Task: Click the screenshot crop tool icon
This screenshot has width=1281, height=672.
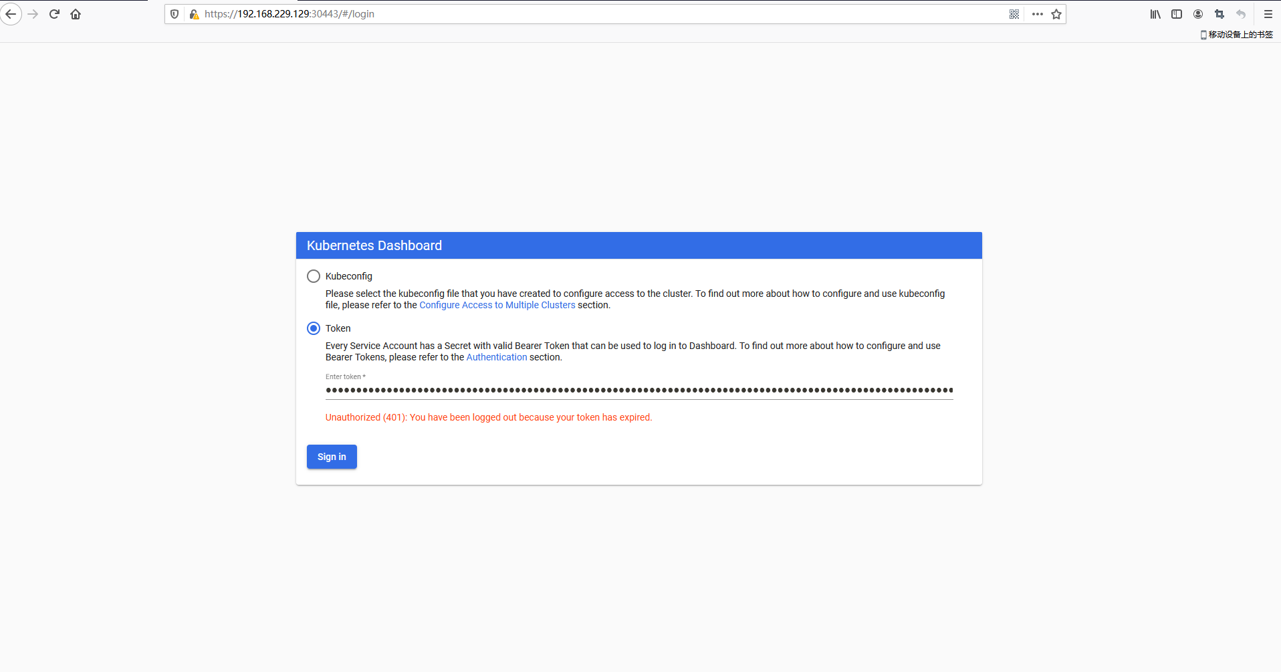Action: click(x=1219, y=14)
